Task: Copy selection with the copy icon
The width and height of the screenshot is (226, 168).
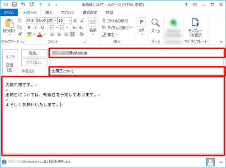Action: (19, 27)
